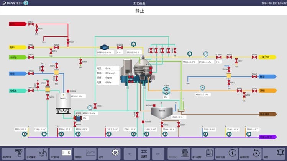Open 设定 settings gear
Image resolution: width=287 pixels, height=161 pixels.
[x=109, y=154]
